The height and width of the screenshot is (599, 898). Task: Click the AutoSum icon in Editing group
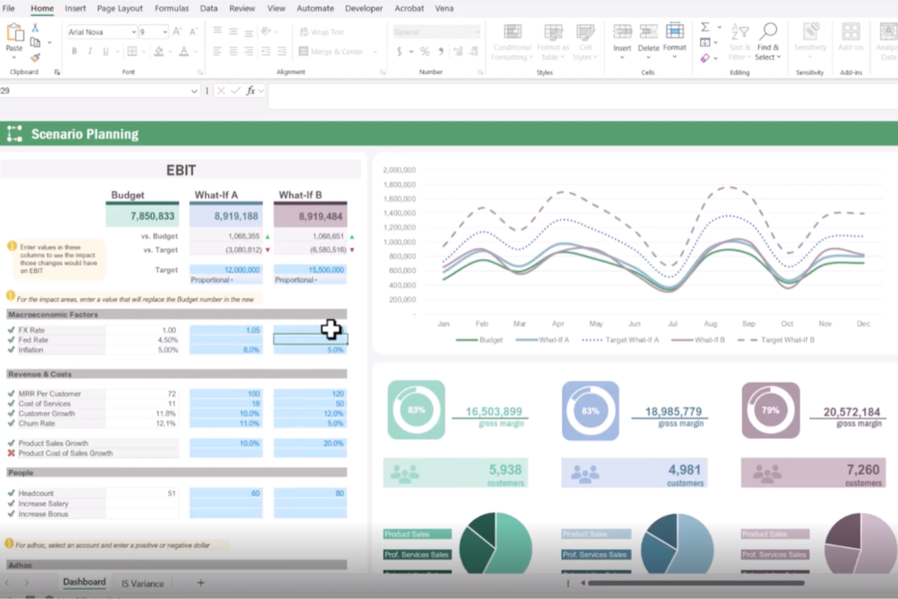704,27
